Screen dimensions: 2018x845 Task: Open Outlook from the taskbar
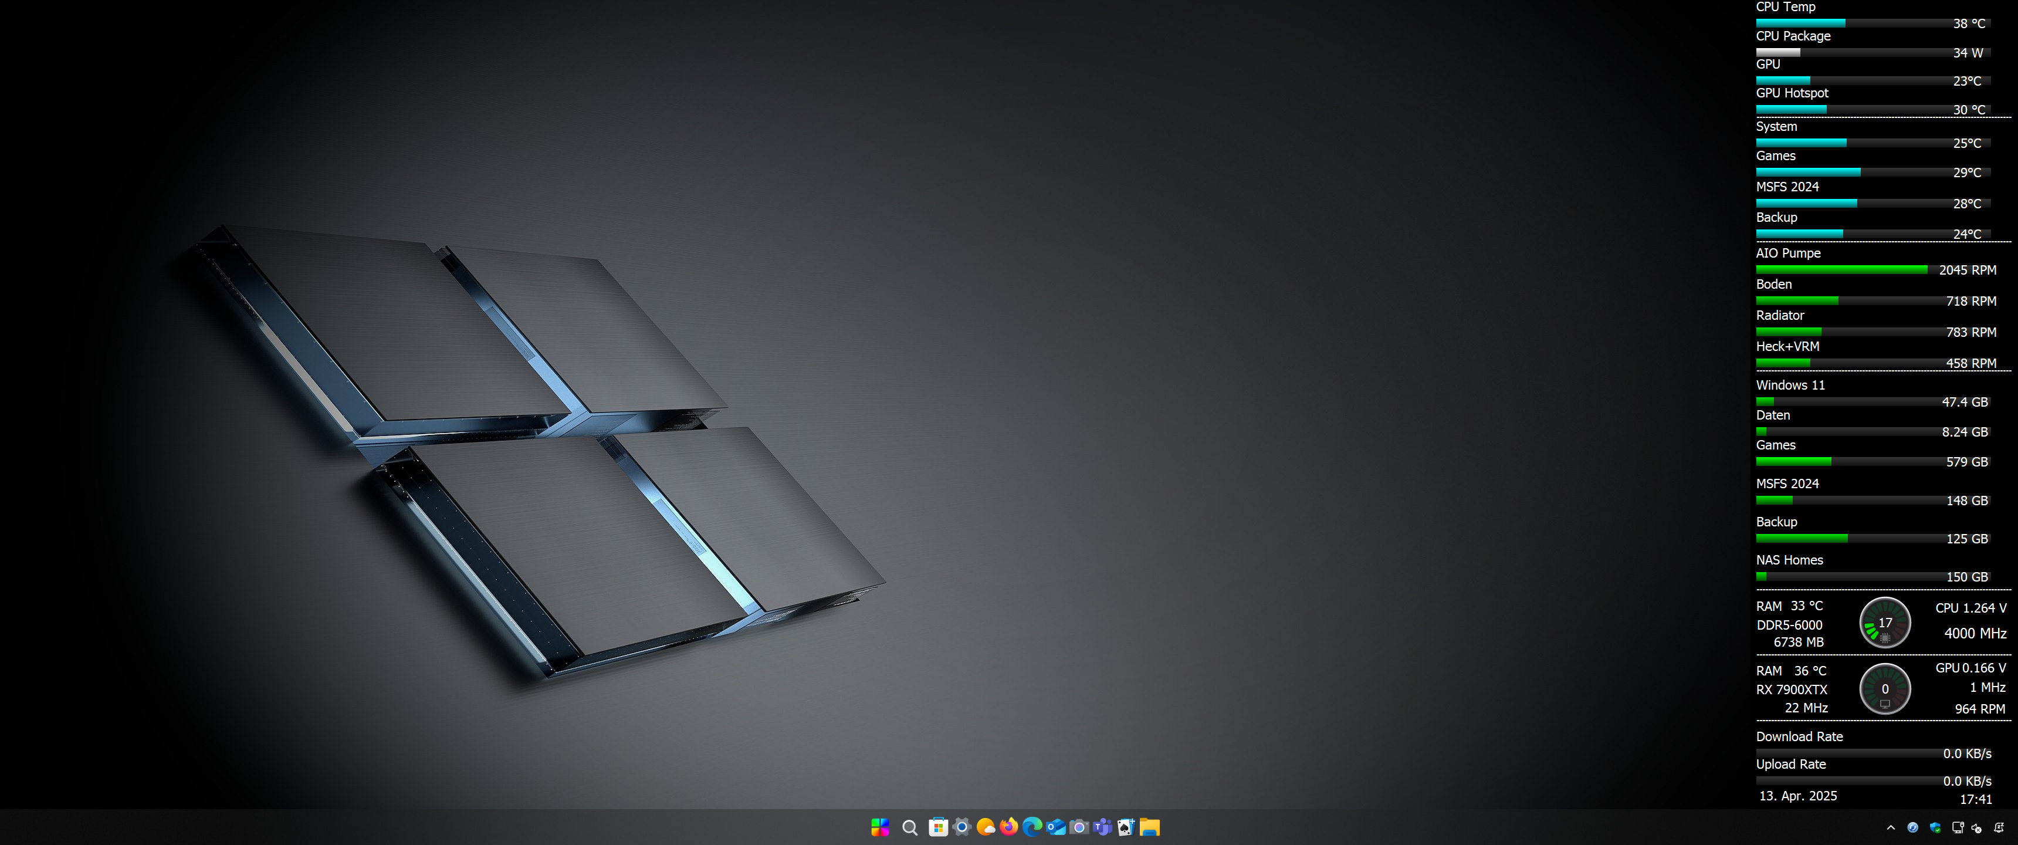(1056, 828)
